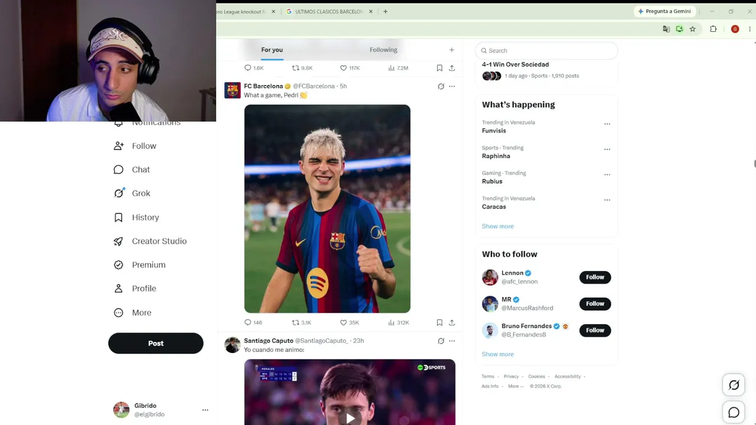Click the Post button
The image size is (756, 425).
coord(156,343)
